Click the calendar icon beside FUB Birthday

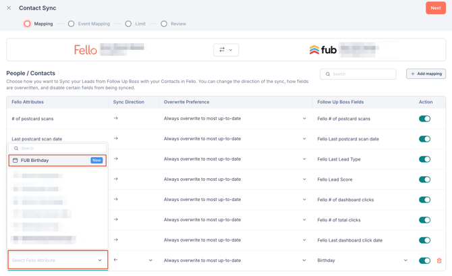(x=16, y=161)
